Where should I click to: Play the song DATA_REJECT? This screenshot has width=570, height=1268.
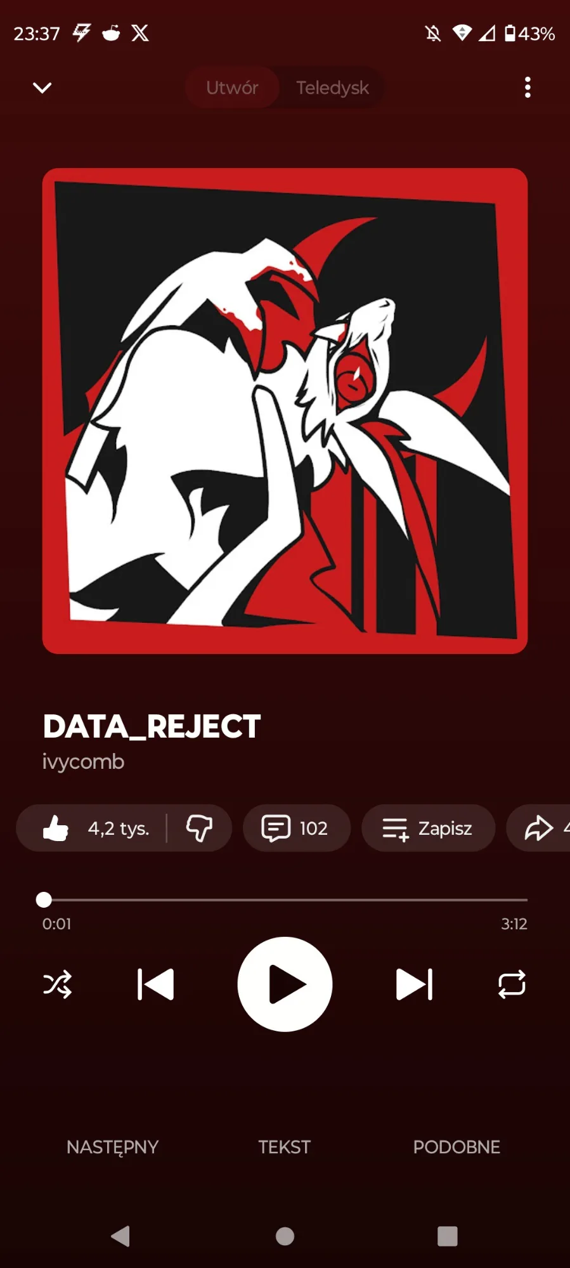pyautogui.click(x=285, y=984)
